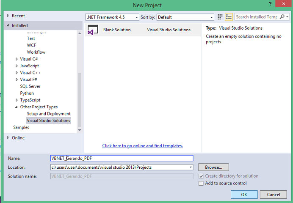Expand the Visual F# node

pos(17,80)
